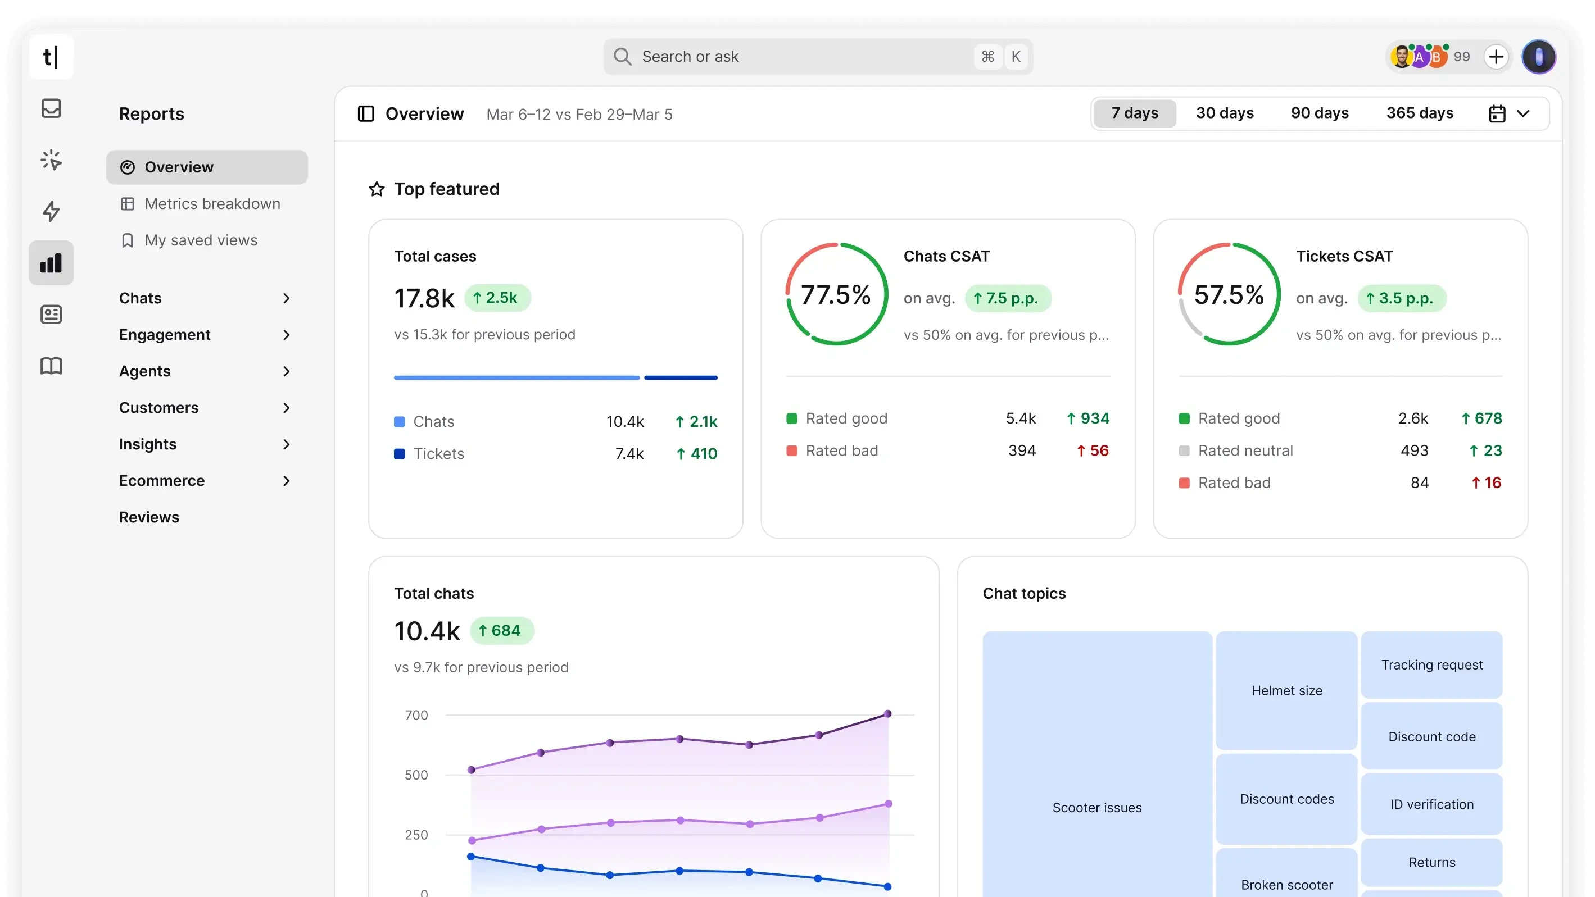Viewport: 1595px width, 897px height.
Task: Select the 90 days range option
Action: tap(1320, 113)
